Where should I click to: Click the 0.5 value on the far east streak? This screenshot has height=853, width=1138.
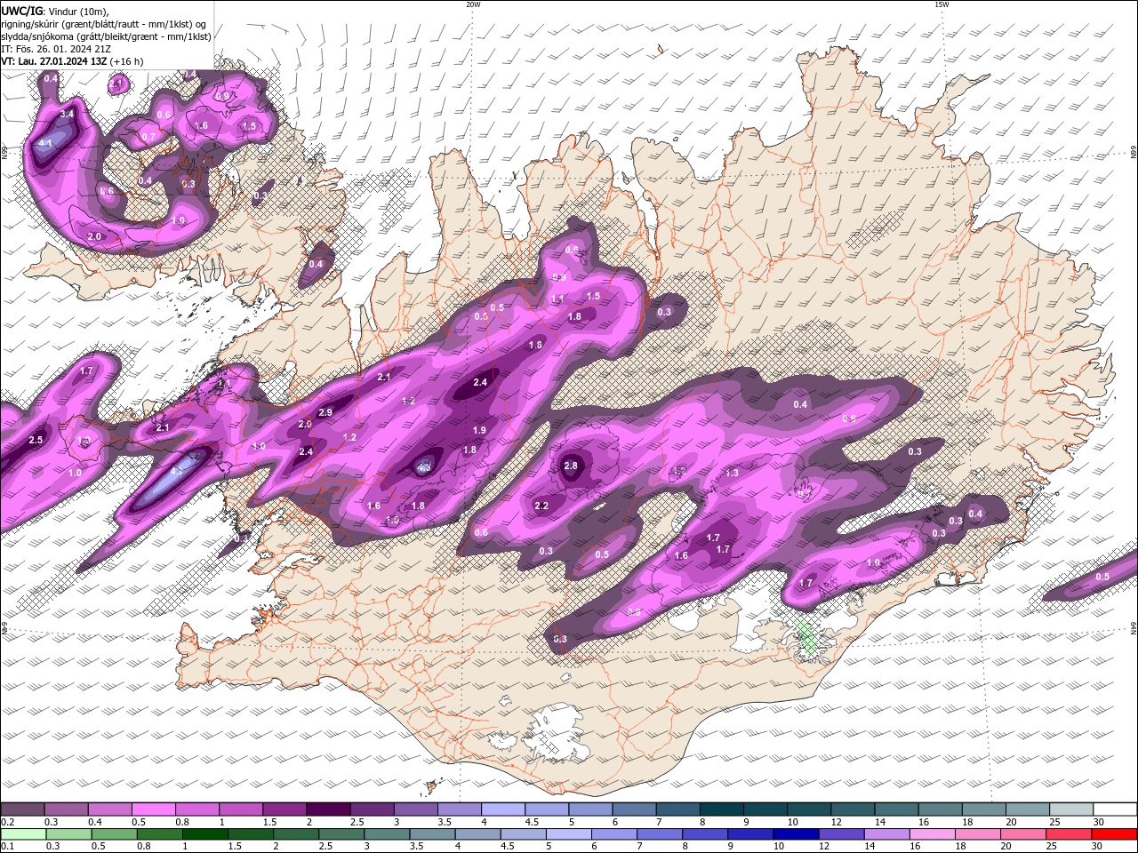(1102, 577)
